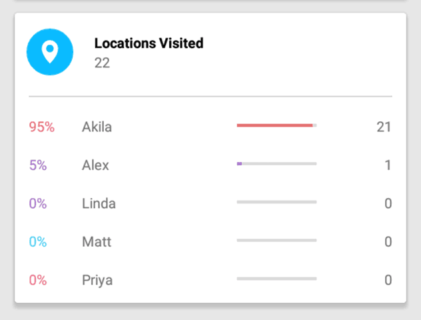Click Akila's red progress bar
421x320 pixels.
[x=276, y=125]
